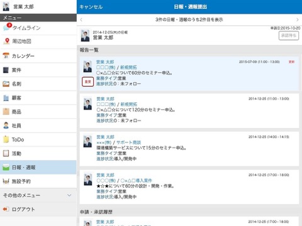302x226 pixels.
Task: Select 案件 menu item
Action: 38,70
